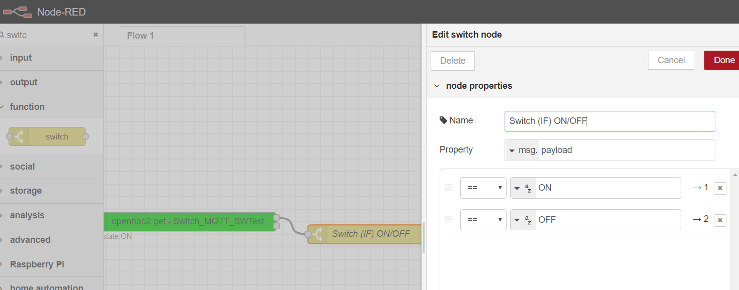Screen dimensions: 739x290
Task: Remove the OFF rule
Action: (720, 220)
